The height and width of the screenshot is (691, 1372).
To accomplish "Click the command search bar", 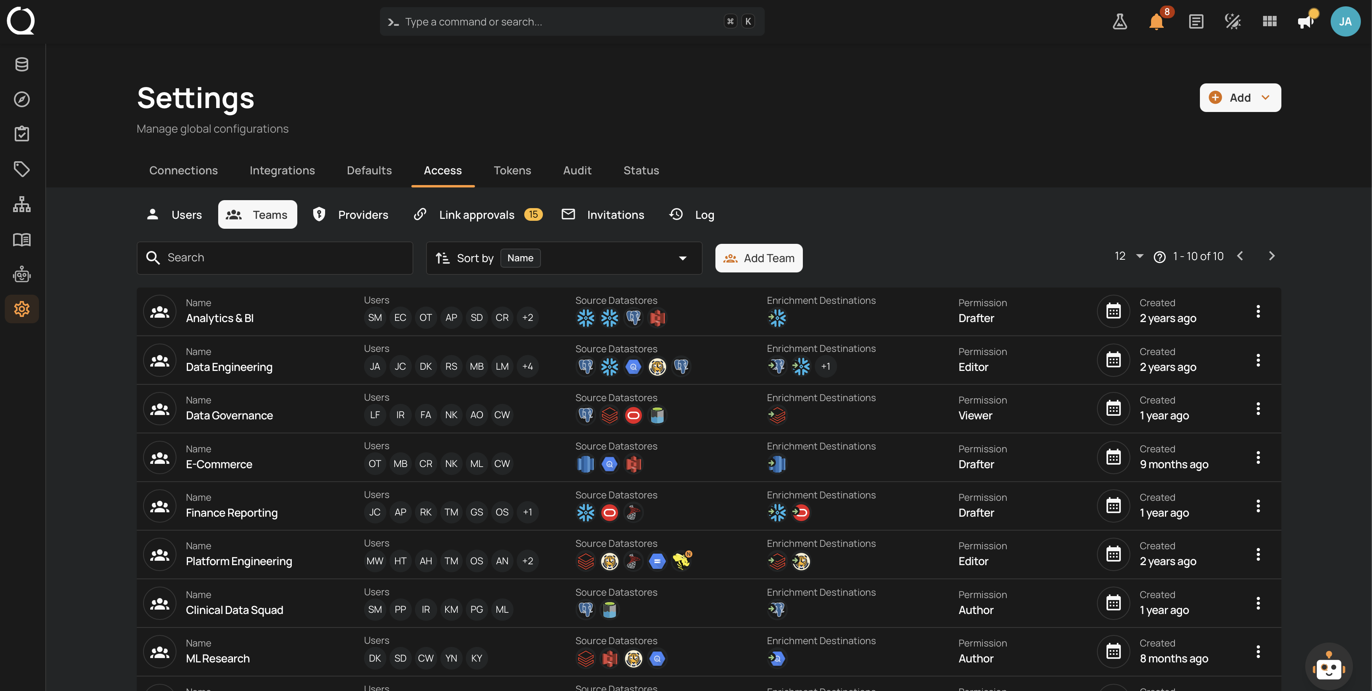I will coord(572,22).
